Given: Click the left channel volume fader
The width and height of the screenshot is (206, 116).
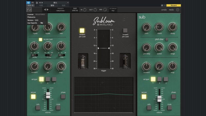Looking at the screenshot, I should [48, 96].
